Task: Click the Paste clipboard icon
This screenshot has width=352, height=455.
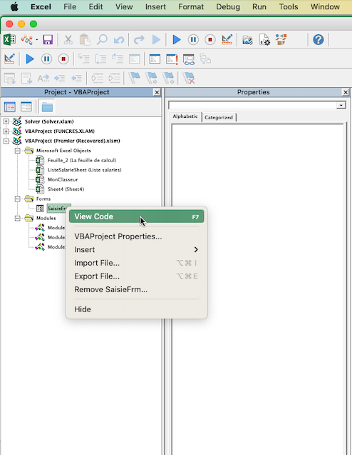Action: (85, 40)
